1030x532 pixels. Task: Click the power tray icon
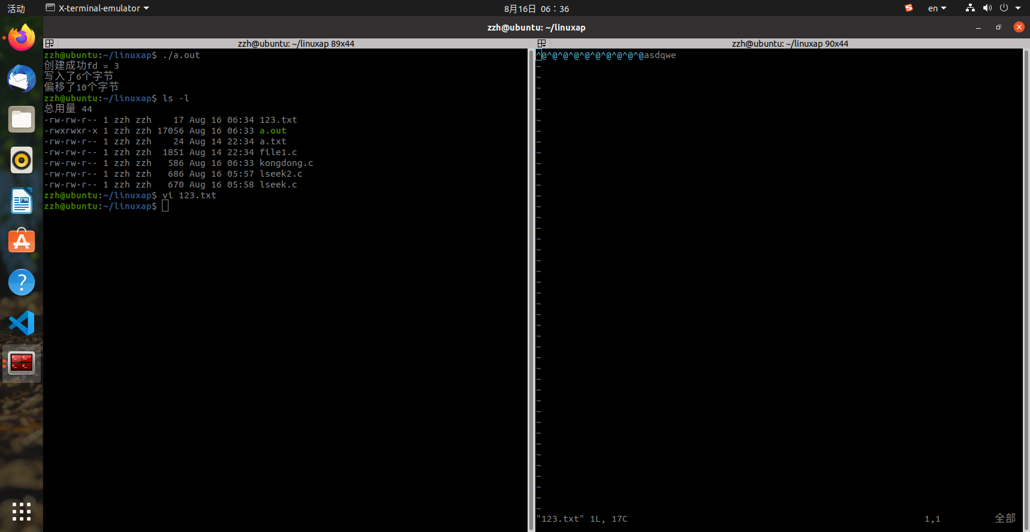[x=1004, y=8]
